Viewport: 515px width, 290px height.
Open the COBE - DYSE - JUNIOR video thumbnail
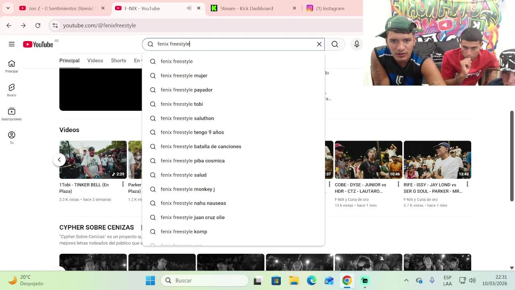click(368, 159)
